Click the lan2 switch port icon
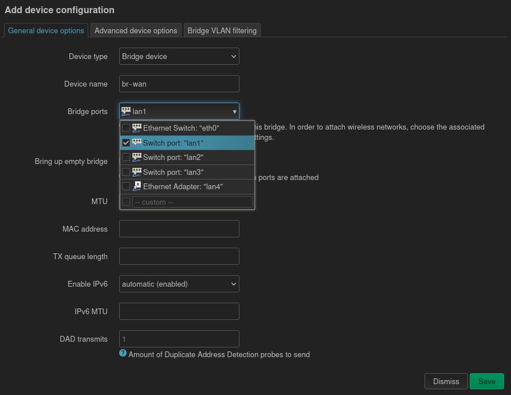Image resolution: width=511 pixels, height=395 pixels. 137,157
